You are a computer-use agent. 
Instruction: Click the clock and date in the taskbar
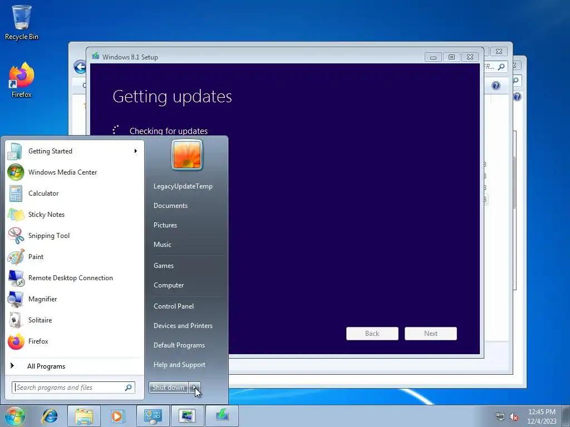pyautogui.click(x=542, y=416)
